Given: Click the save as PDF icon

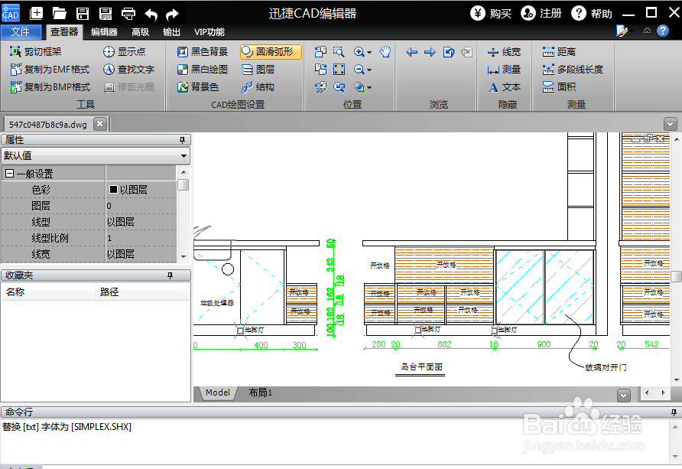Looking at the screenshot, I should click(106, 14).
